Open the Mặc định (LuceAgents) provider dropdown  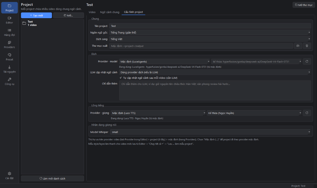point(165,61)
